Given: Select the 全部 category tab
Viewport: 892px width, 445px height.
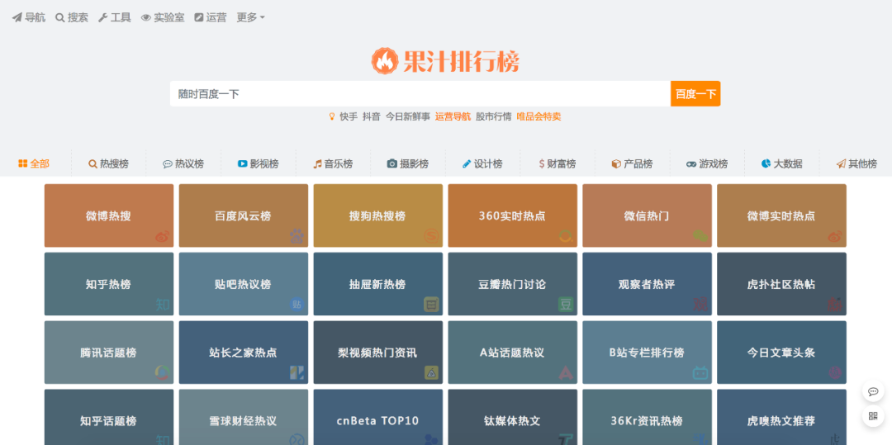Looking at the screenshot, I should (34, 163).
